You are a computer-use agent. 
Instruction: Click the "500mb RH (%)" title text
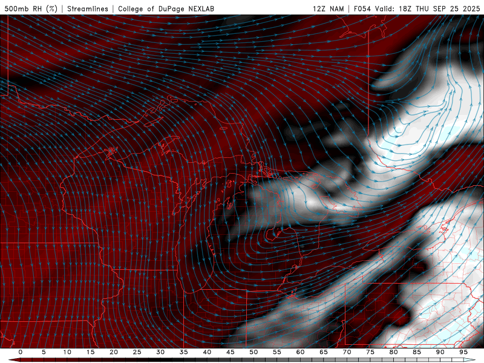coord(31,8)
